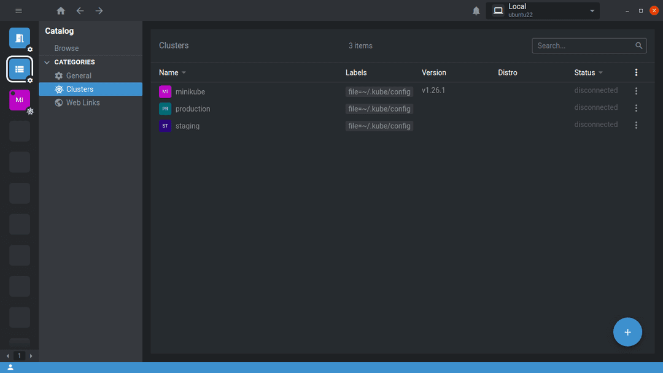
Task: Collapse the CATEGORIES section
Action: pyautogui.click(x=47, y=61)
